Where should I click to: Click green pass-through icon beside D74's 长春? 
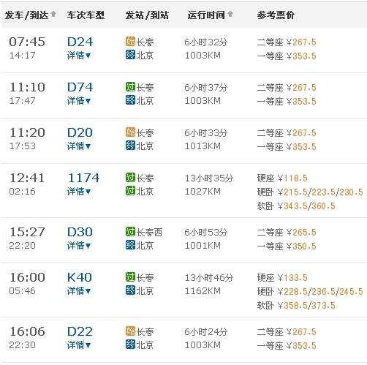130,87
